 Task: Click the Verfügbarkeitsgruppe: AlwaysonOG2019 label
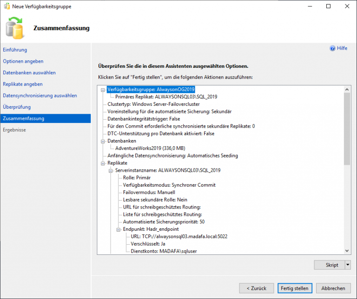tap(151, 89)
